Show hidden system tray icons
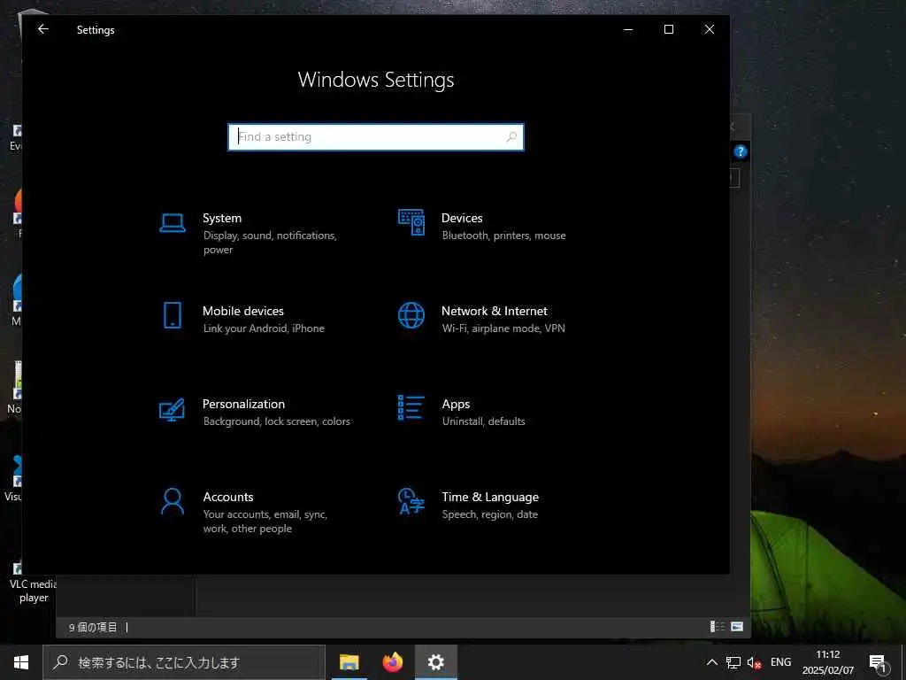The height and width of the screenshot is (680, 906). [x=712, y=662]
